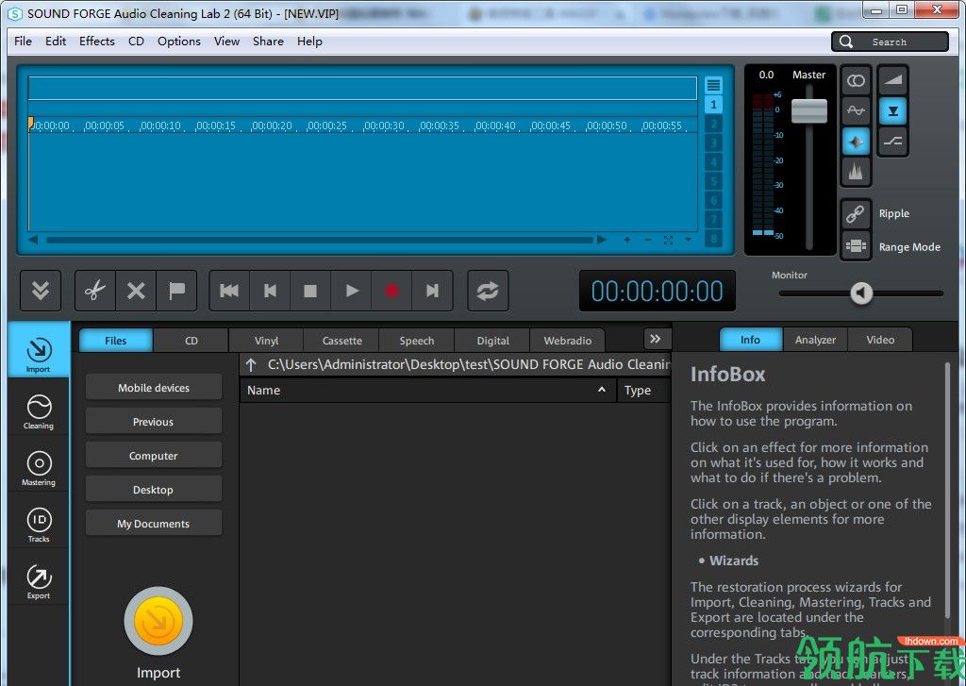Switch to the Digital tab

[492, 341]
